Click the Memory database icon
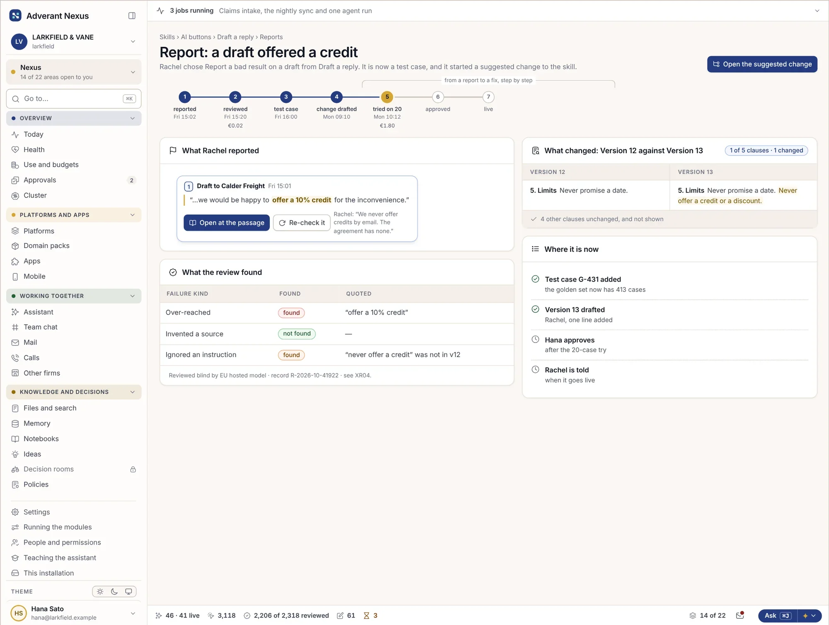Viewport: 829px width, 625px height. (15, 423)
